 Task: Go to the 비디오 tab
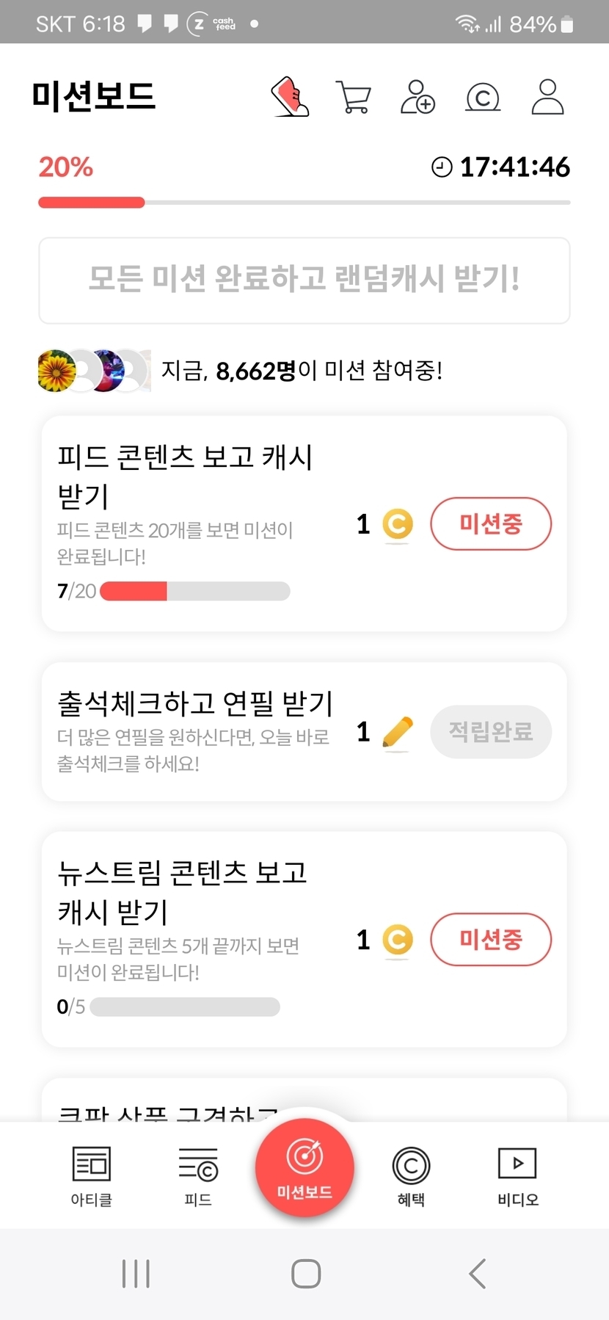tap(517, 1176)
